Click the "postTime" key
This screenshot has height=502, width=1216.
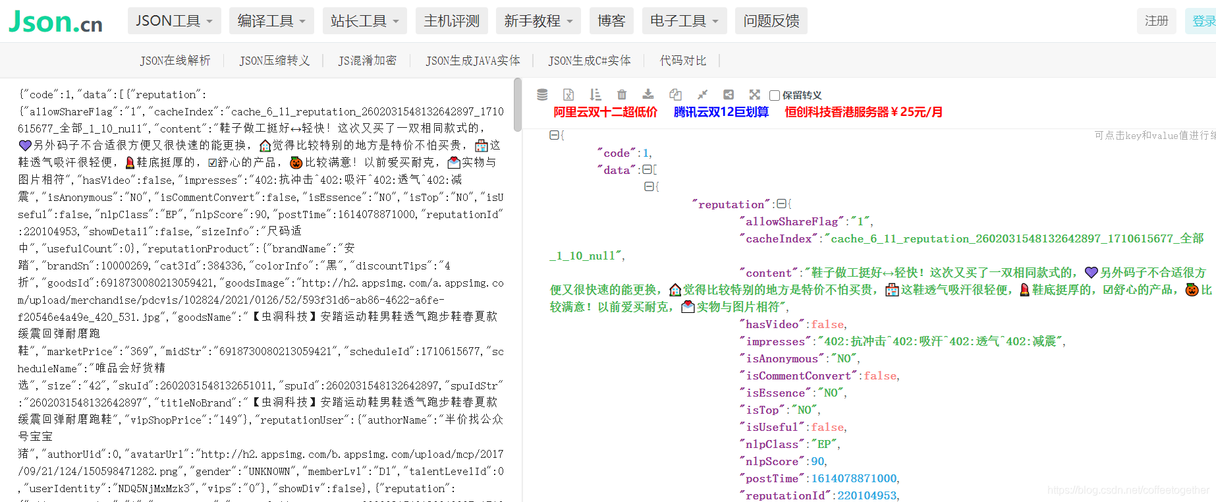point(772,478)
